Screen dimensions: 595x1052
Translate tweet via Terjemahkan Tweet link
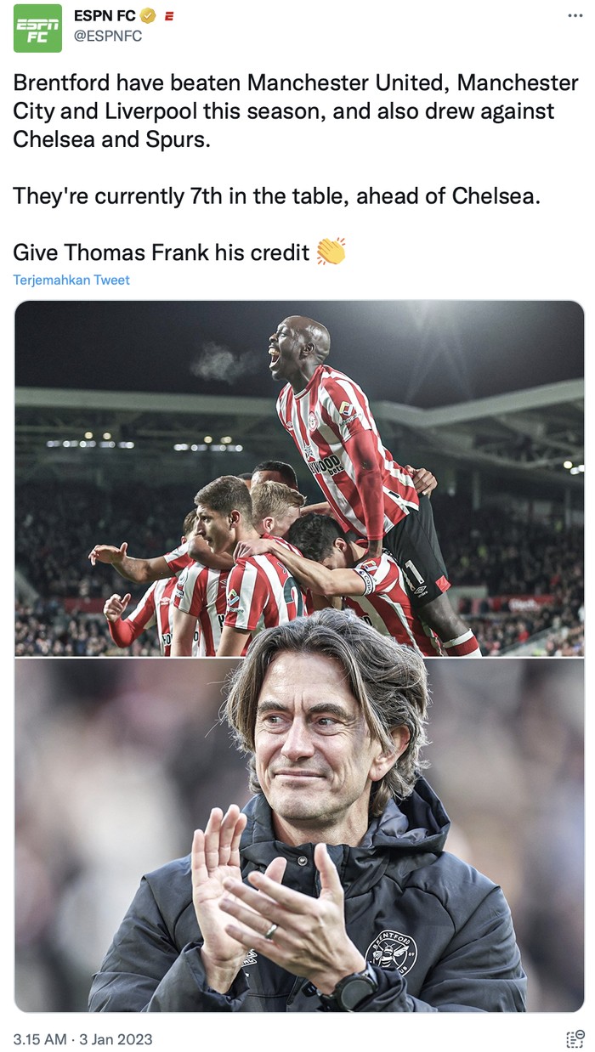coord(71,280)
